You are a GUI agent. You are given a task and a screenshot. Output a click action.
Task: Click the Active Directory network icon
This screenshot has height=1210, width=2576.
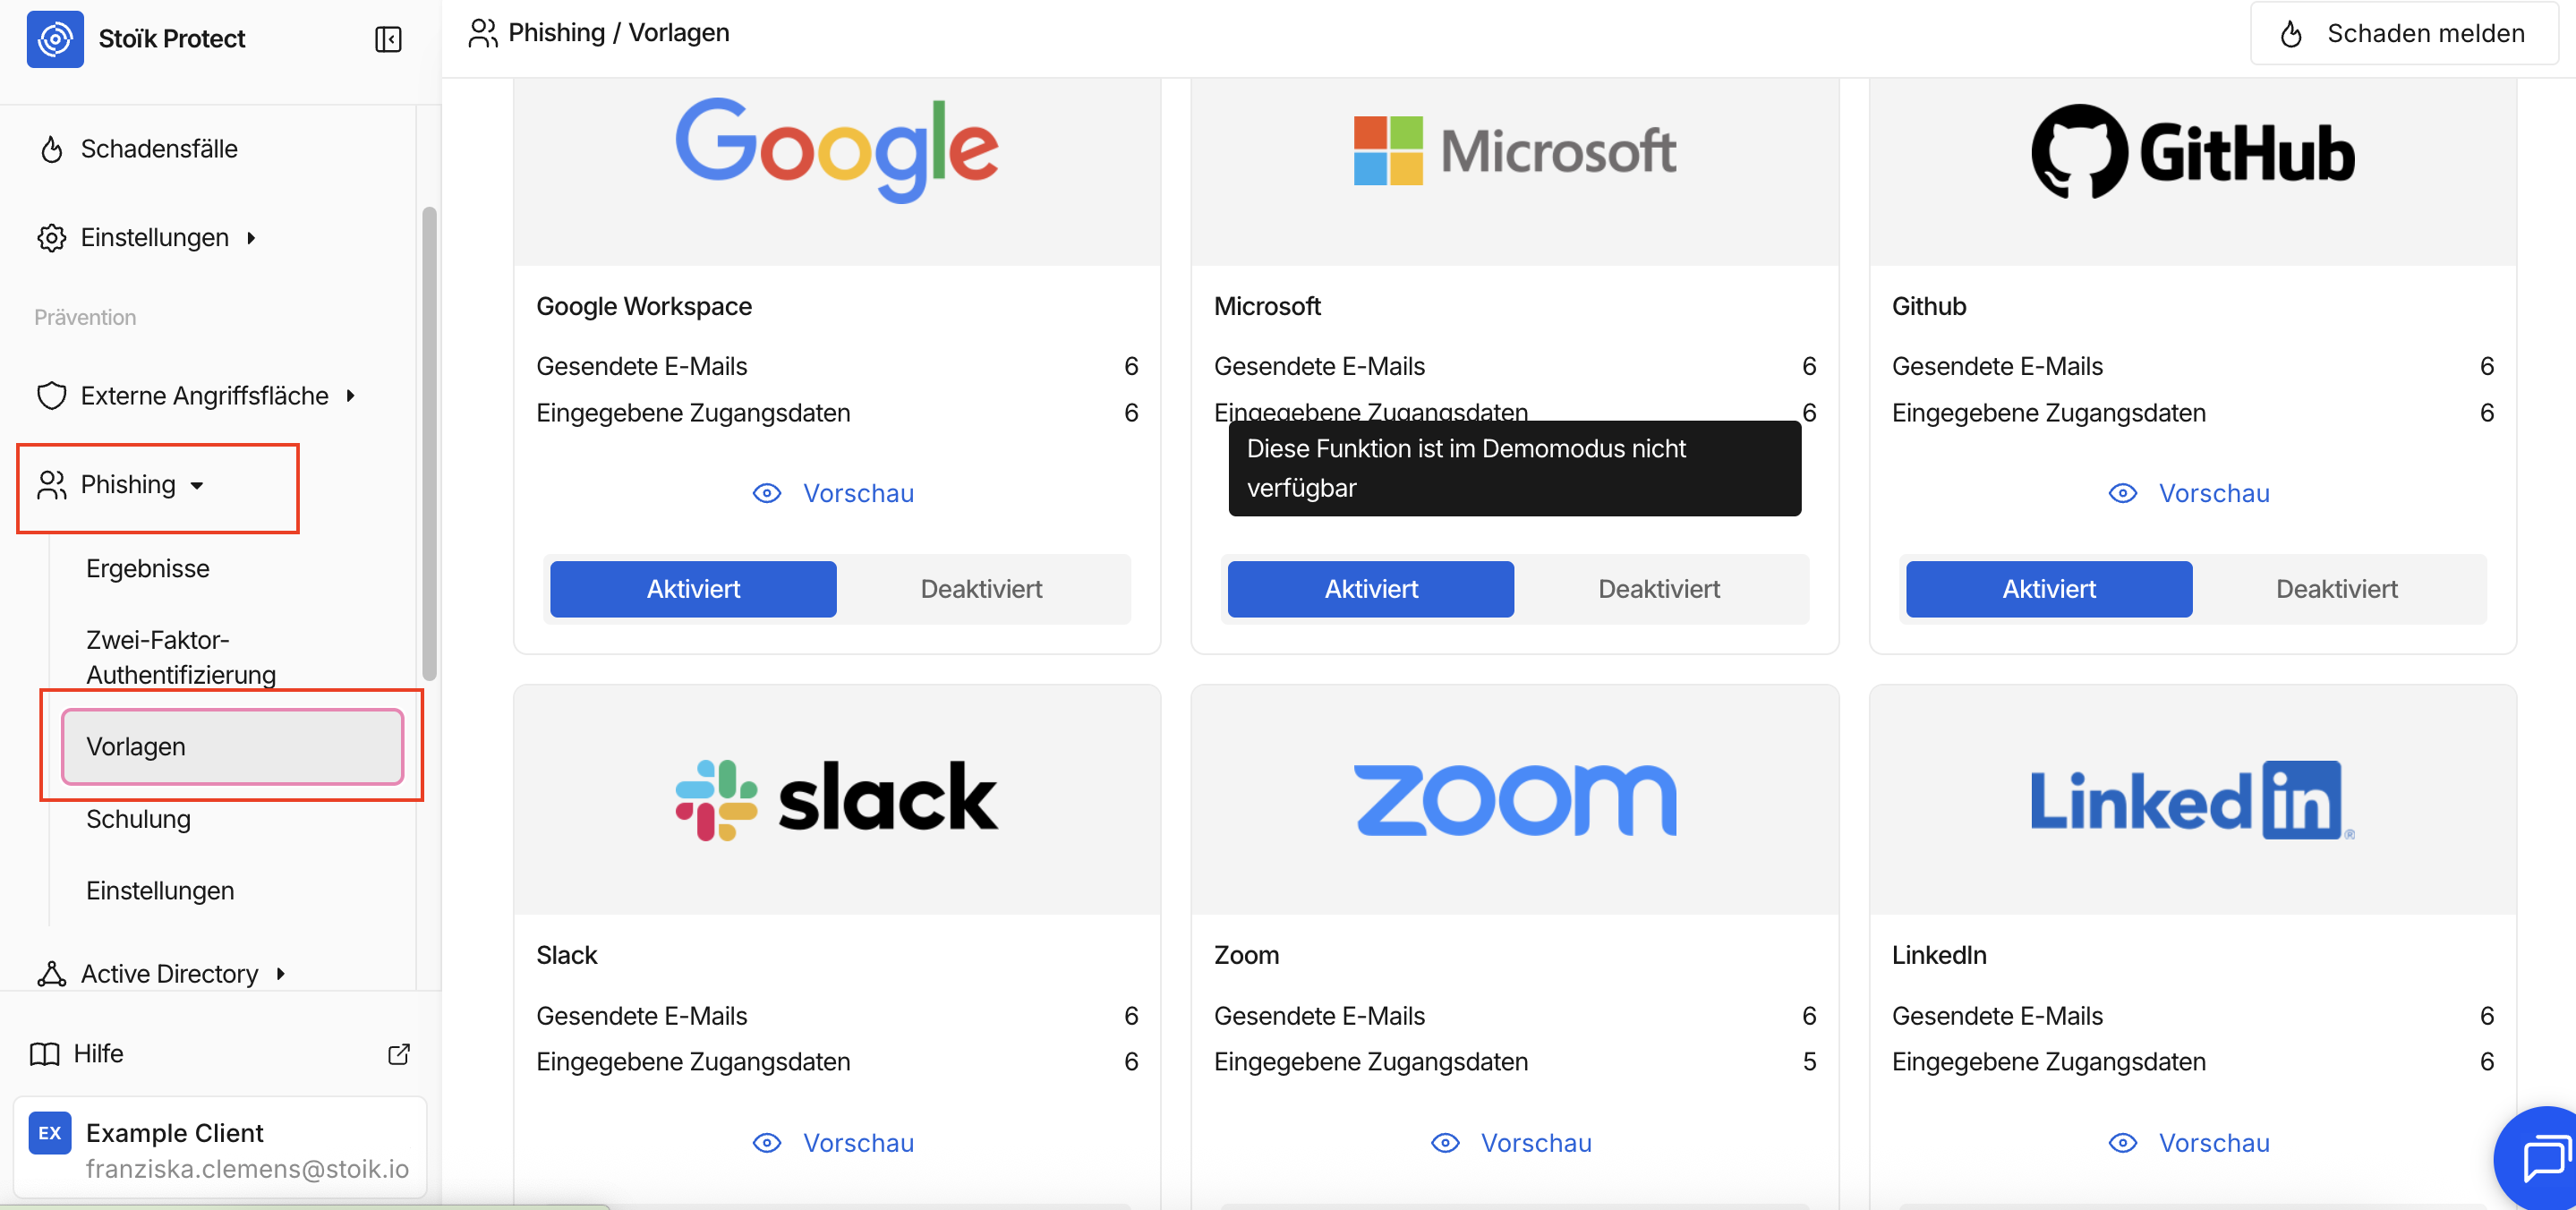(52, 974)
